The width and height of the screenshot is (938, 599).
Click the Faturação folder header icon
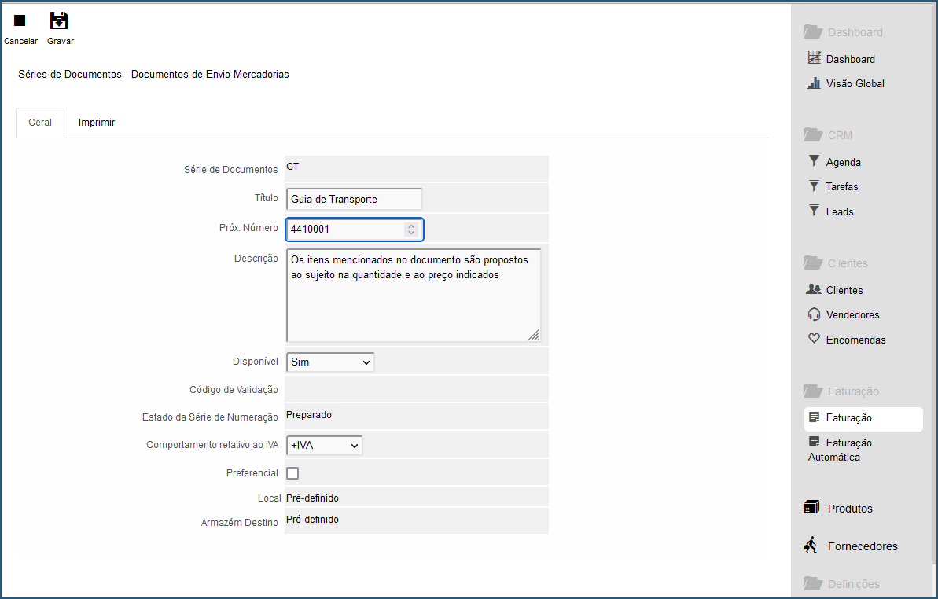click(813, 391)
